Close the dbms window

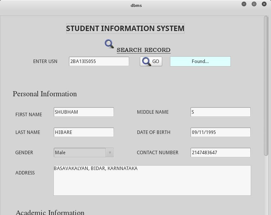(x=264, y=4)
